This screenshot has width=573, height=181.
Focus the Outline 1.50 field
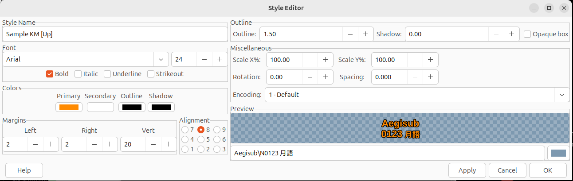[x=301, y=34]
